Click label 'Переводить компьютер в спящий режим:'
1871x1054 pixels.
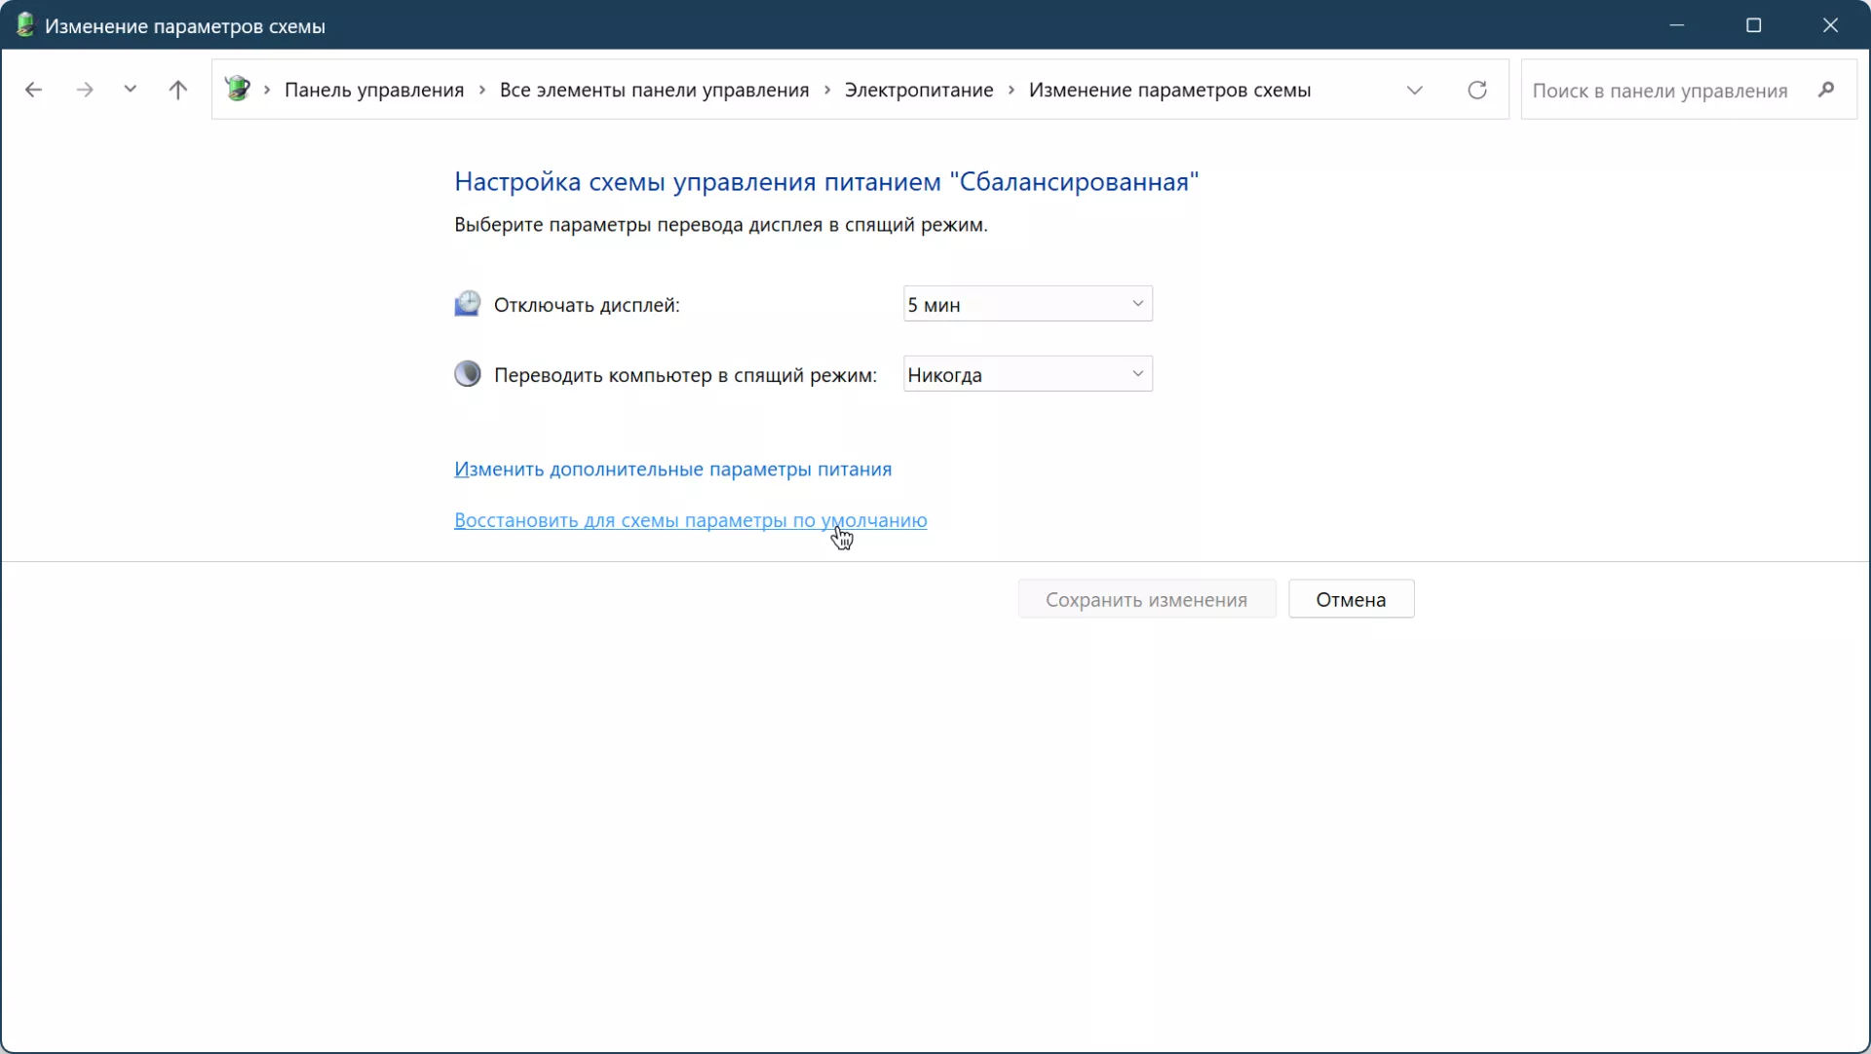(x=685, y=375)
